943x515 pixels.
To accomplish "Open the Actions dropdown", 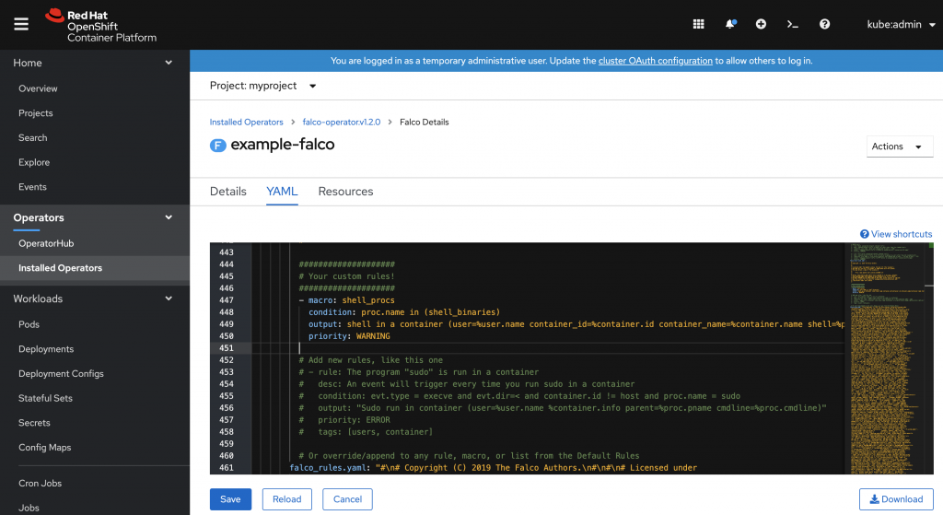I will (899, 146).
